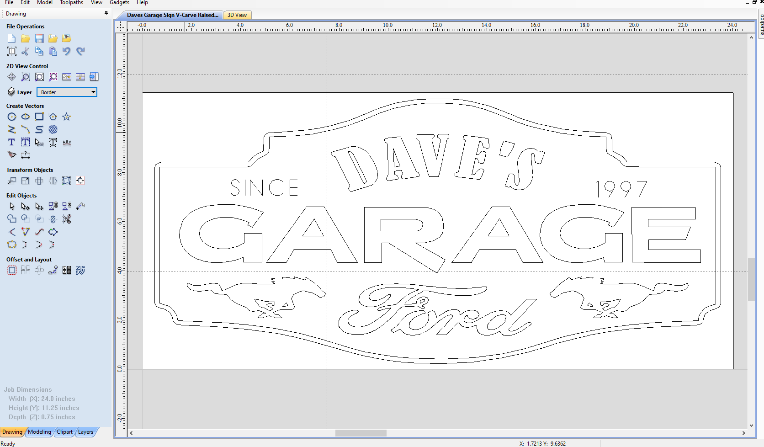Click the Nest Parts ABCD icon
The height and width of the screenshot is (447, 764).
click(67, 271)
